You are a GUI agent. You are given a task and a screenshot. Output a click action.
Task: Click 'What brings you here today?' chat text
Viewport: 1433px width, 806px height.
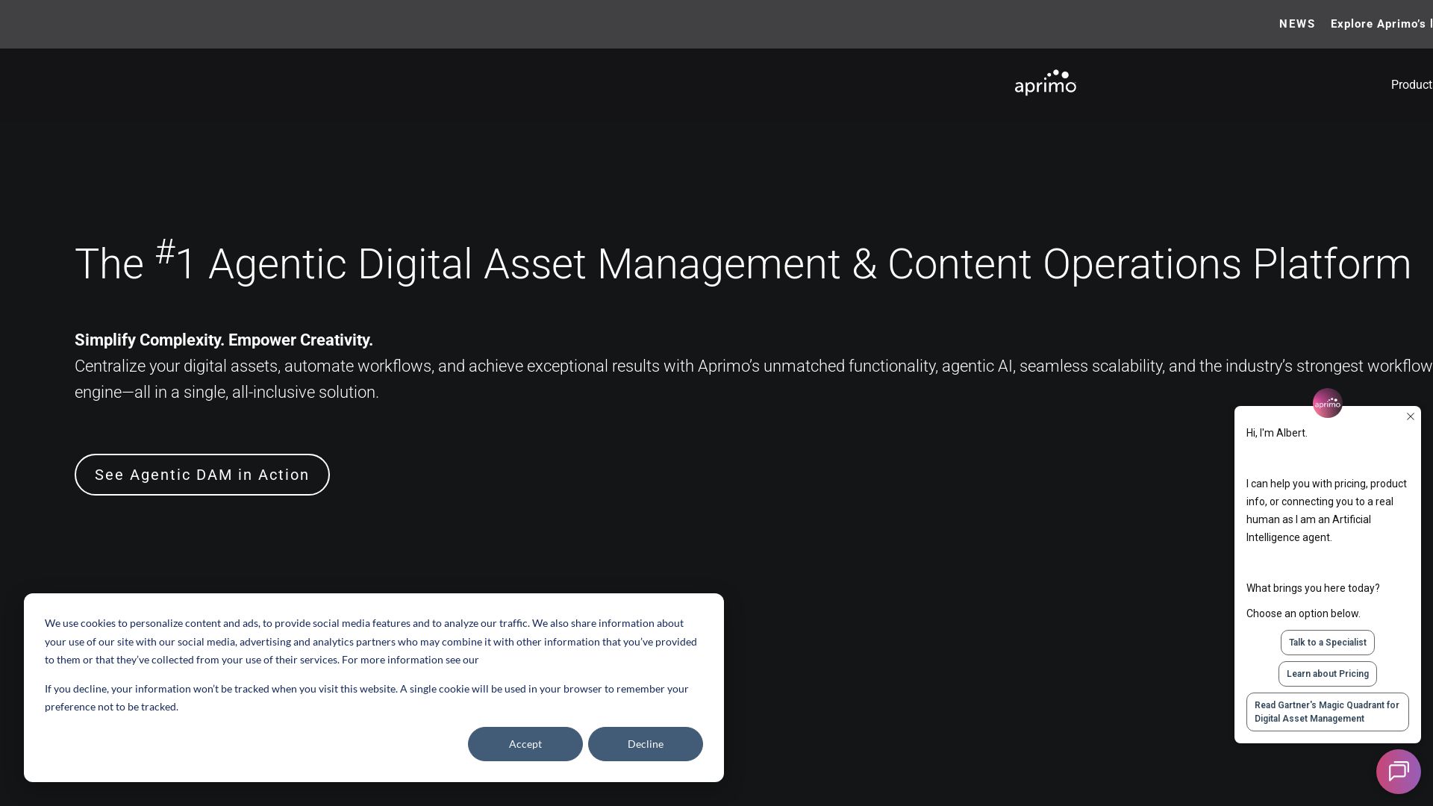[x=1313, y=588]
